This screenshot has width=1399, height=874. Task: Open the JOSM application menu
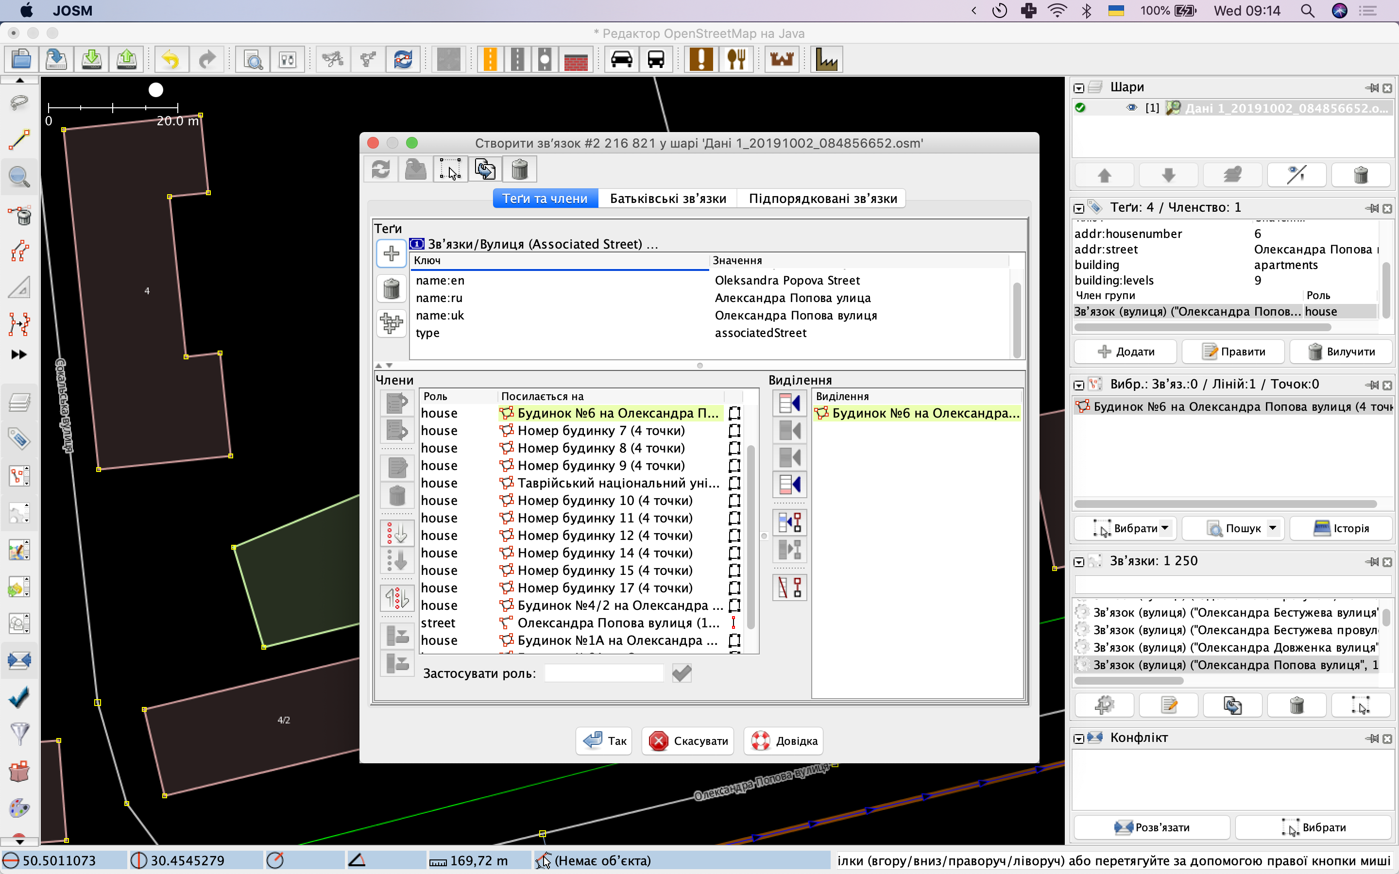click(72, 10)
